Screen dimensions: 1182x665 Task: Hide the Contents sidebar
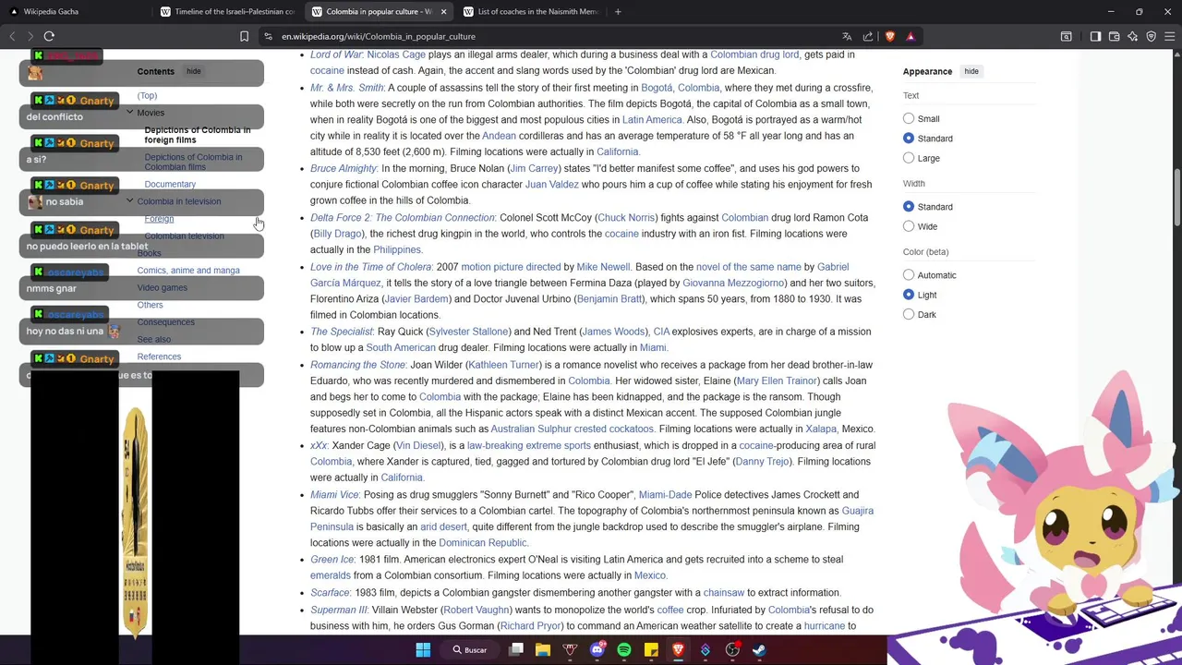(193, 71)
